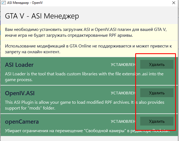Click Удалить button for ASI Loader

pos(157,65)
